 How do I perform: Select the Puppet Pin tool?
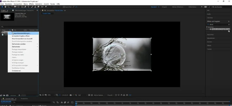(x=46, y=7)
